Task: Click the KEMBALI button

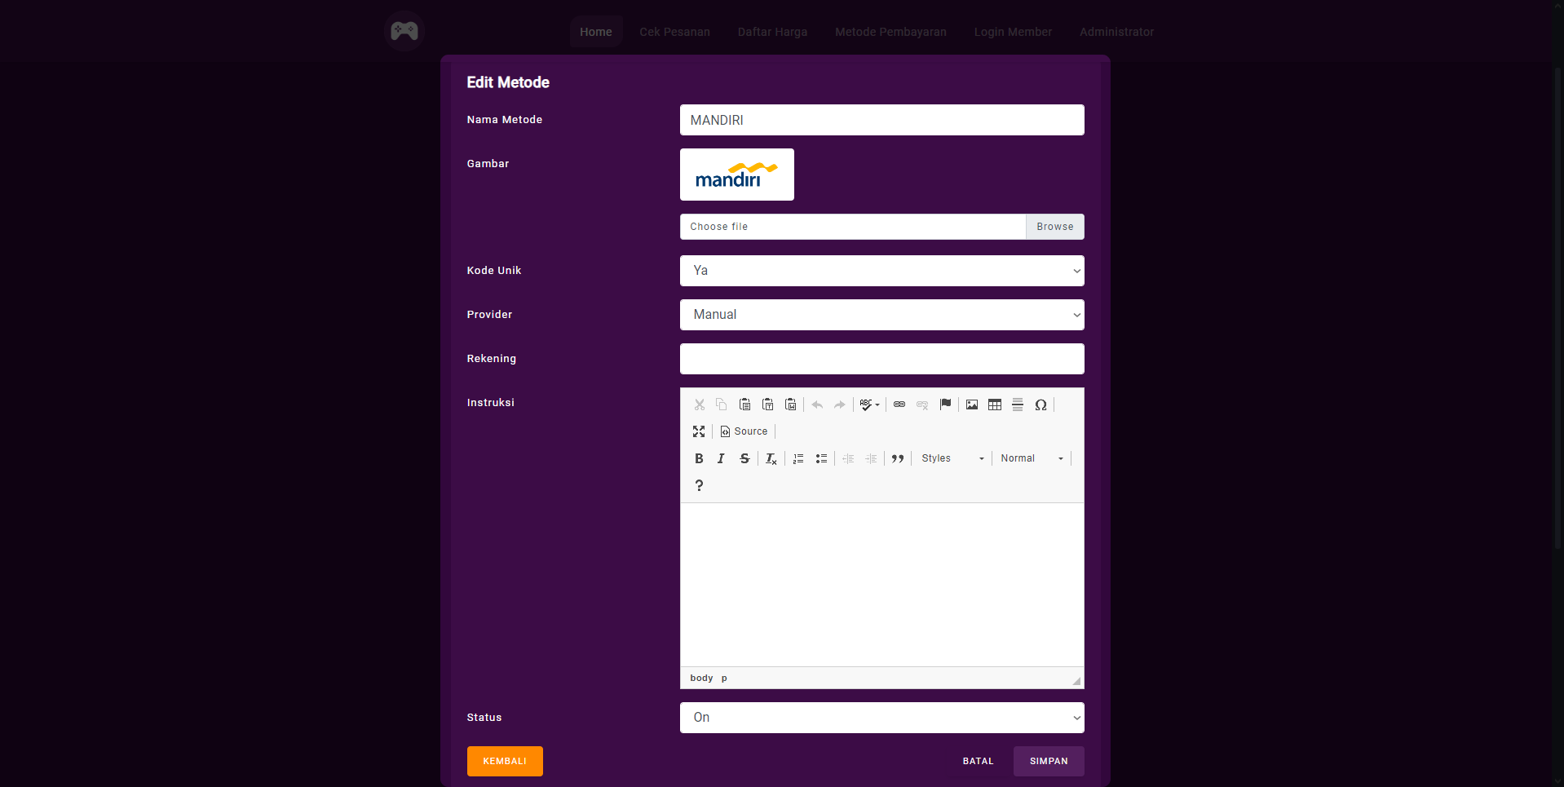Action: click(x=505, y=761)
